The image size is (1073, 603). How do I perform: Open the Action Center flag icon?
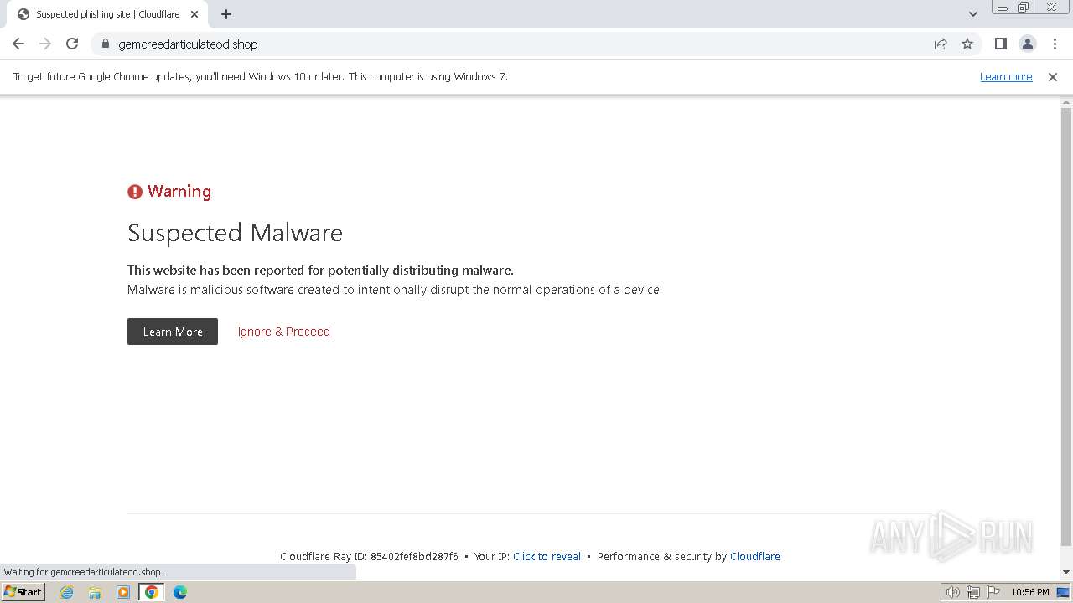point(993,592)
